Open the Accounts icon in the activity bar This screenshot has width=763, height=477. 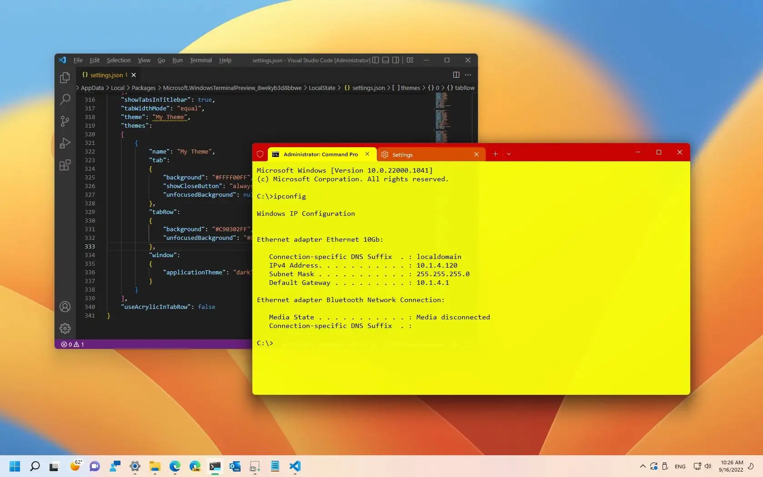click(65, 307)
